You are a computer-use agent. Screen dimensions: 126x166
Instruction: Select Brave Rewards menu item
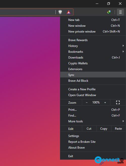pyautogui.click(x=93, y=40)
